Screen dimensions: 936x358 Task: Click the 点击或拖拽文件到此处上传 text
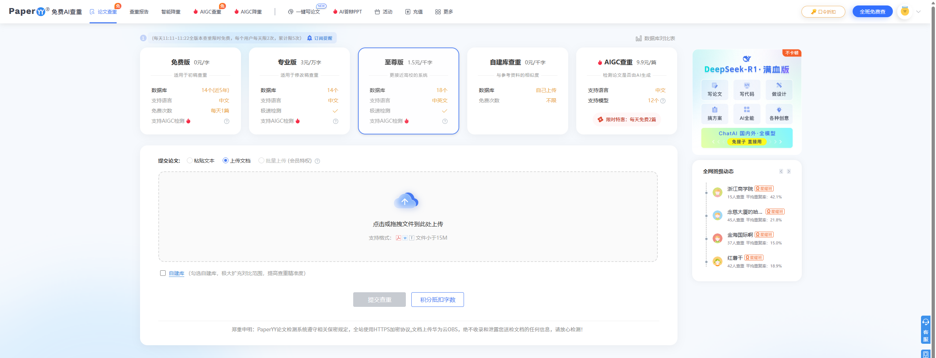pyautogui.click(x=408, y=224)
